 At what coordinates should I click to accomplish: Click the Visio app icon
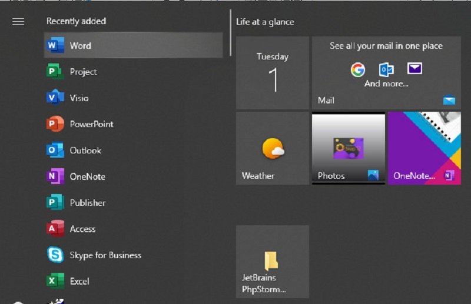(x=55, y=98)
